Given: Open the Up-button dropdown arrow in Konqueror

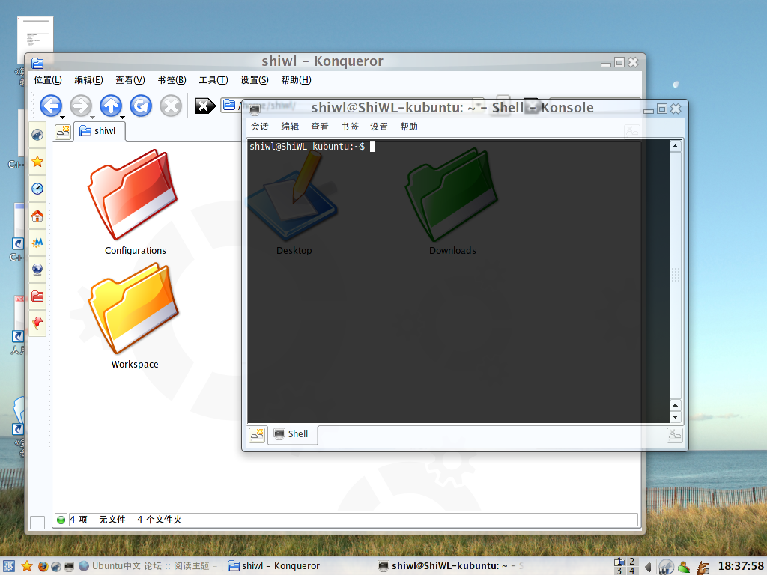Looking at the screenshot, I should (x=122, y=118).
